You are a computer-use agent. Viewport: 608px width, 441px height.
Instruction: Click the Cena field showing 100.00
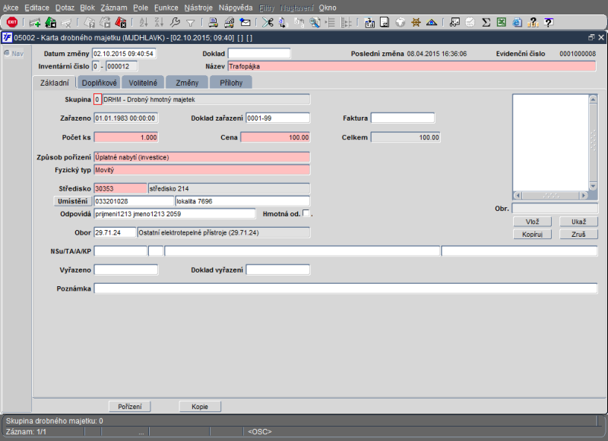275,137
